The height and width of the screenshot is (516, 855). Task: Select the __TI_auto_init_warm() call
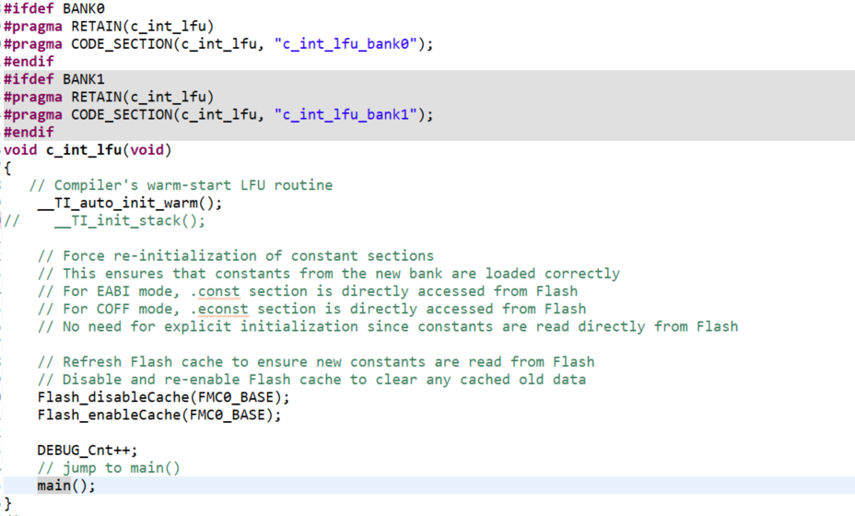[130, 203]
